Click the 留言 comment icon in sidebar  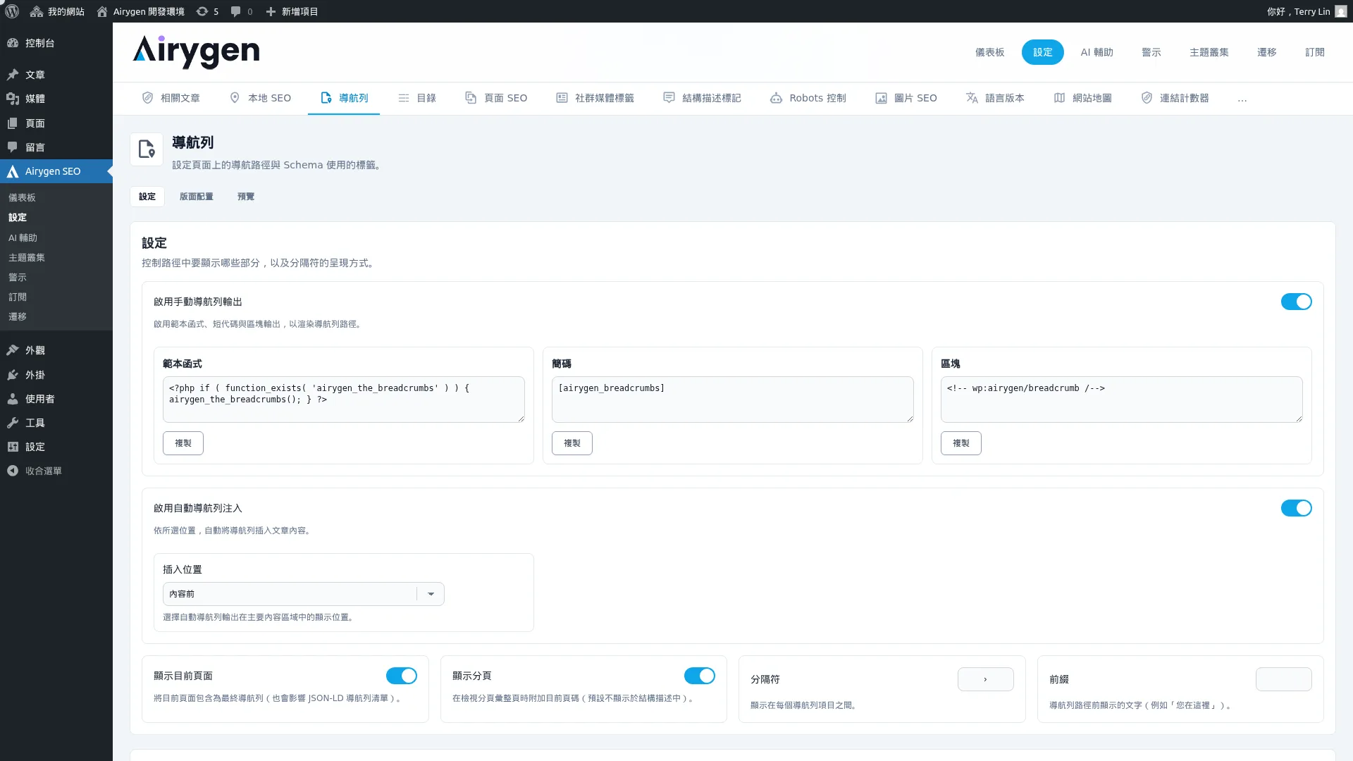[x=13, y=147]
